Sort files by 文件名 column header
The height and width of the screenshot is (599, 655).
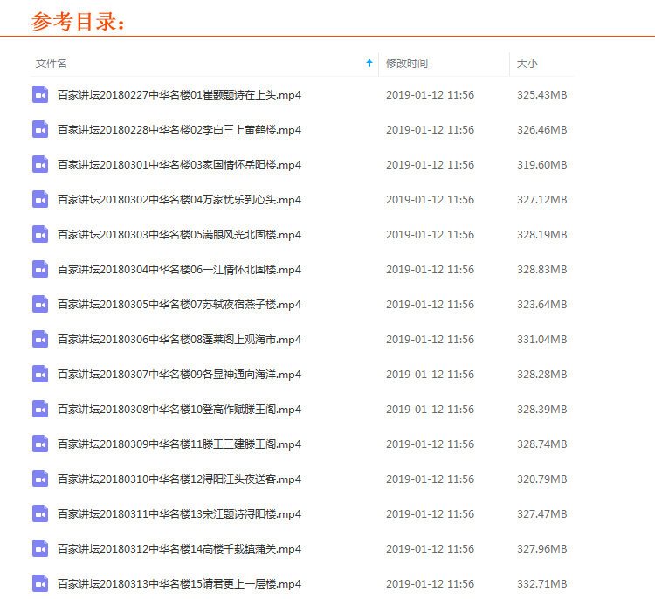pyautogui.click(x=52, y=64)
